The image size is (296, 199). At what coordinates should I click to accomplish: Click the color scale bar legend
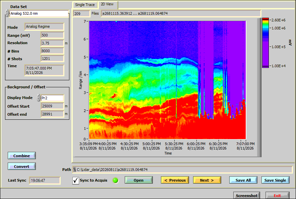point(265,43)
